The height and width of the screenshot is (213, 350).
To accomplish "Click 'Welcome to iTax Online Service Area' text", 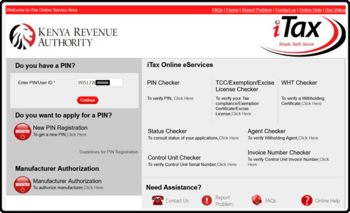I will click(42, 10).
